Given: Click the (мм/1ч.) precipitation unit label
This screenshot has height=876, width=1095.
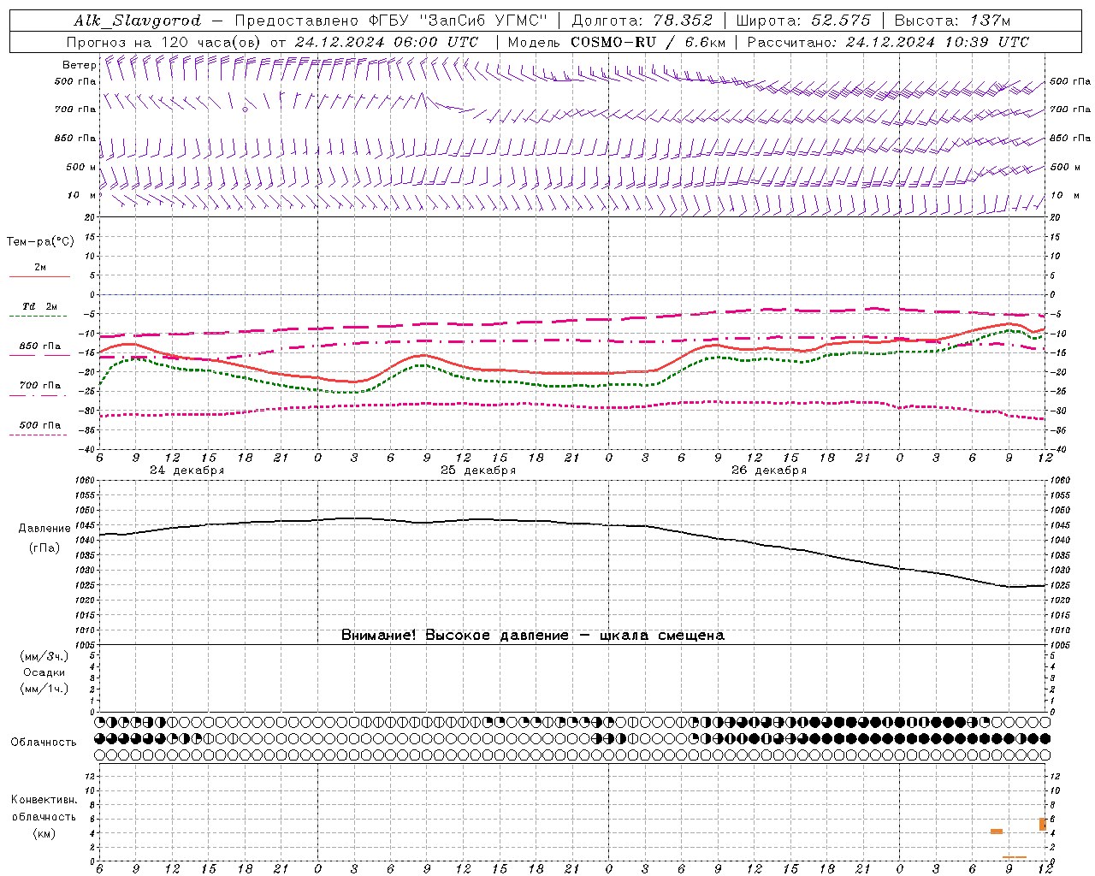Looking at the screenshot, I should pos(44,690).
